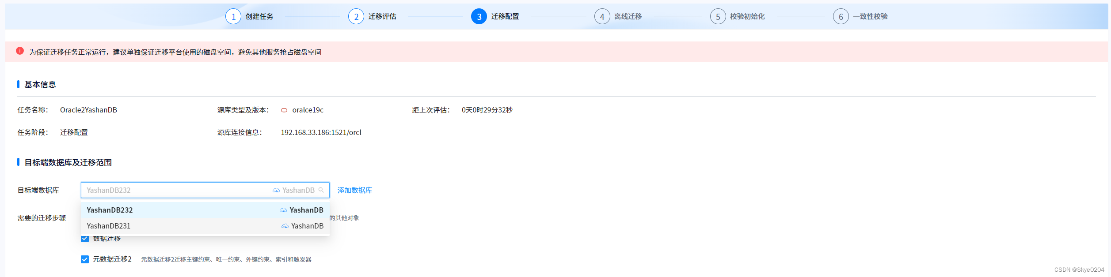Click the 源库连接信息 label
The width and height of the screenshot is (1111, 277).
click(x=240, y=132)
